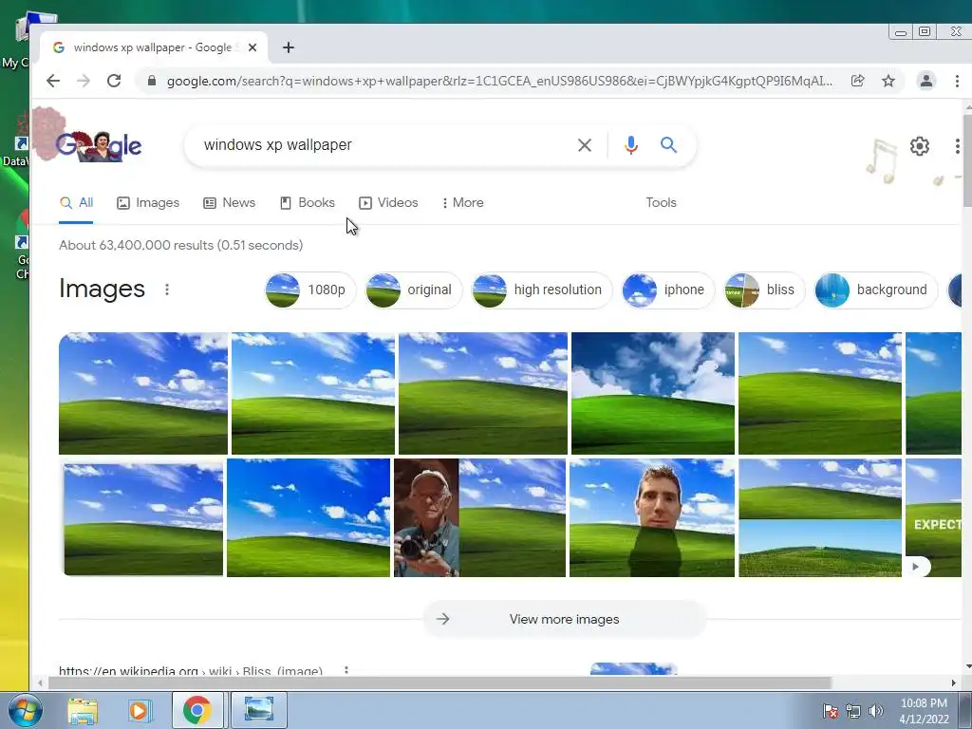Advance image carousel with arrow
This screenshot has width=972, height=729.
tap(916, 567)
